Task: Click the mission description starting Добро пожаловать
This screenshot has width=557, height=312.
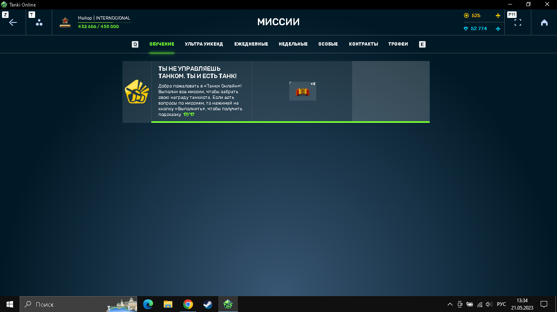Action: (x=200, y=100)
